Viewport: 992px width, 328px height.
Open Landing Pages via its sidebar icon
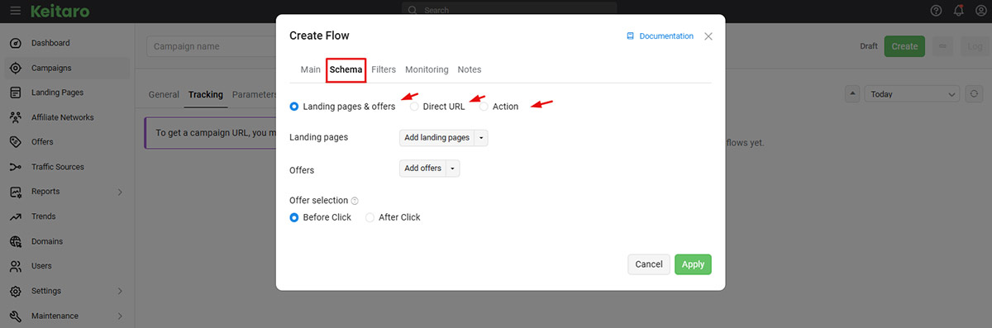[15, 93]
